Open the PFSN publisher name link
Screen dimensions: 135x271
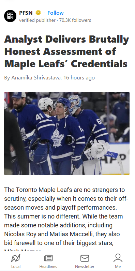coord(26,13)
